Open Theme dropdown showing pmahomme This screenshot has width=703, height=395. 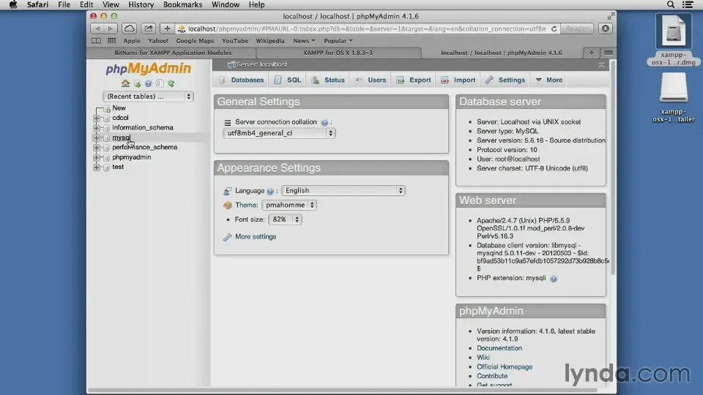pos(289,205)
